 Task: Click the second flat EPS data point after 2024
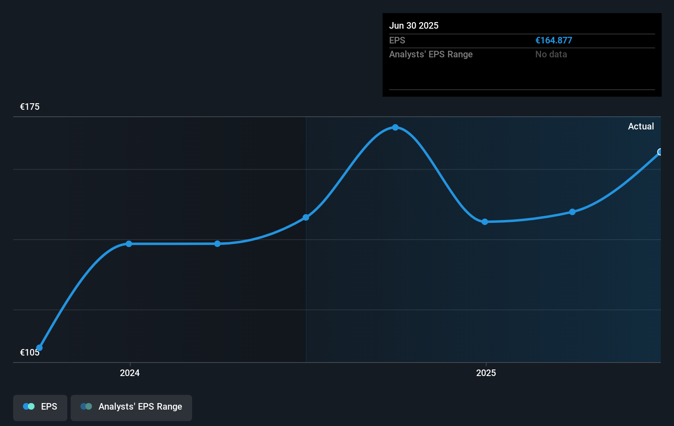tap(218, 244)
